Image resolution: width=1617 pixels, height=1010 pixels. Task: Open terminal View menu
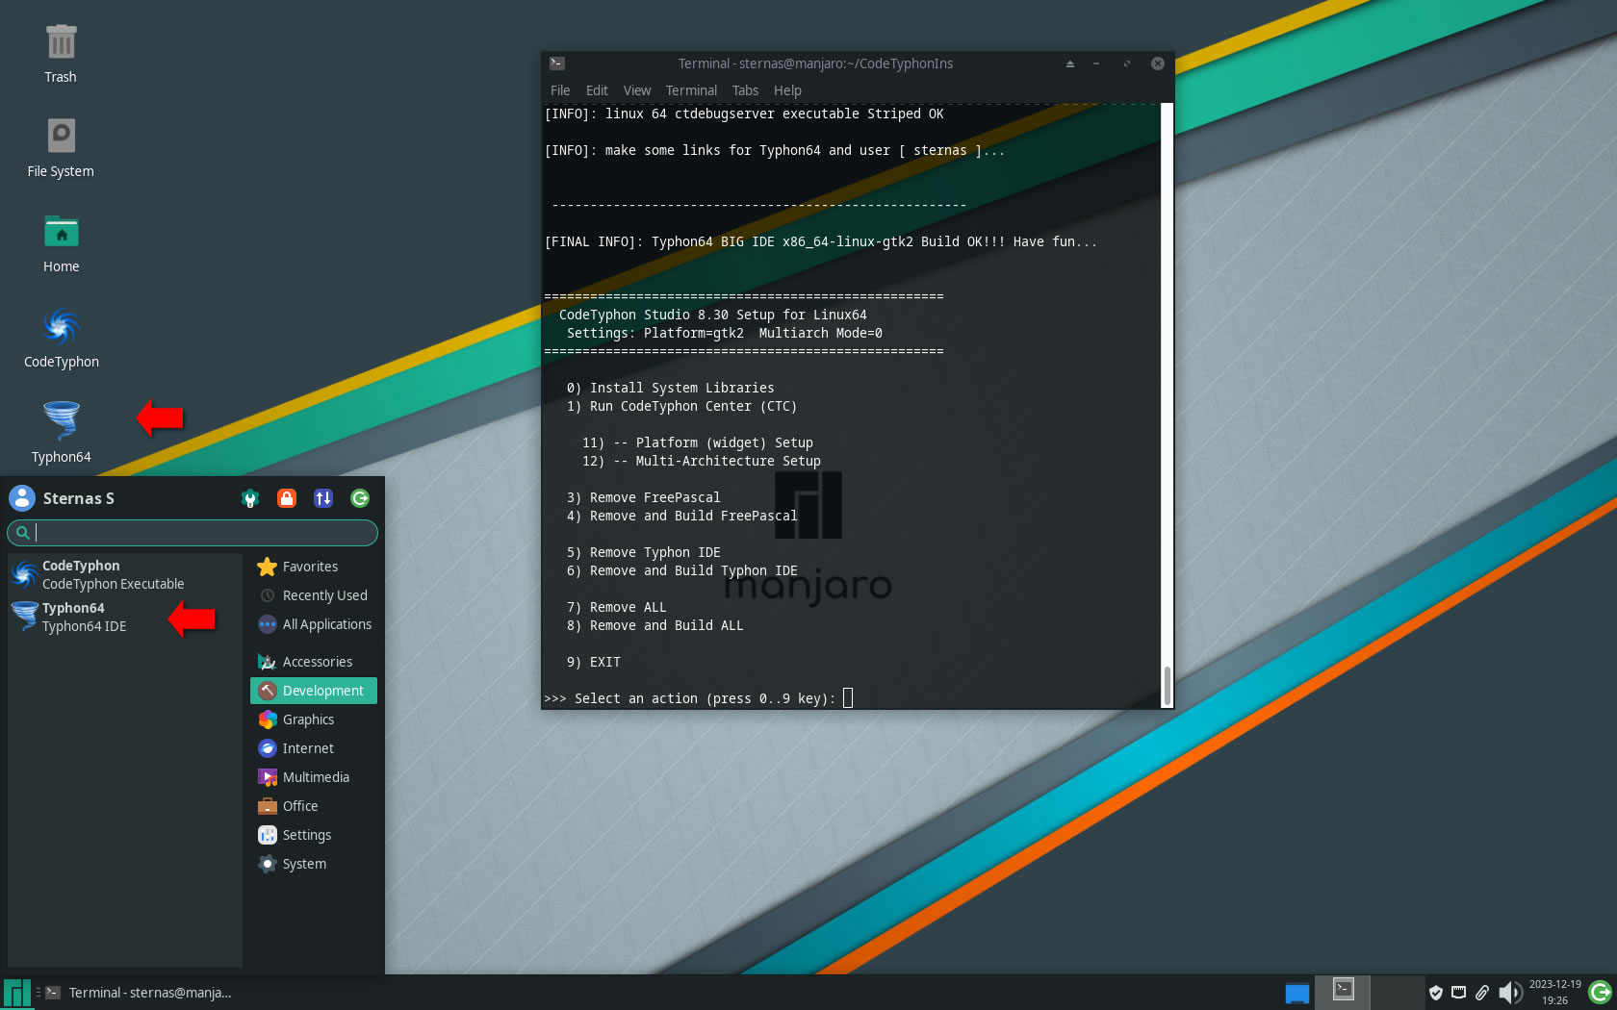click(x=637, y=90)
